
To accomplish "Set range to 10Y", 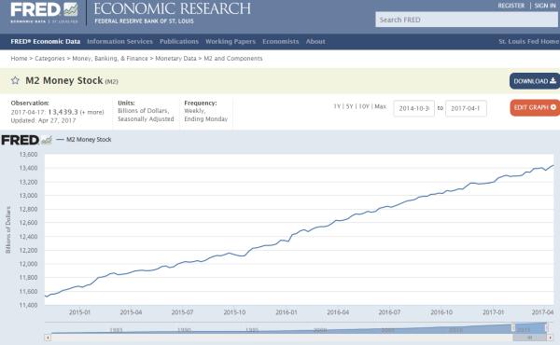I will [364, 106].
